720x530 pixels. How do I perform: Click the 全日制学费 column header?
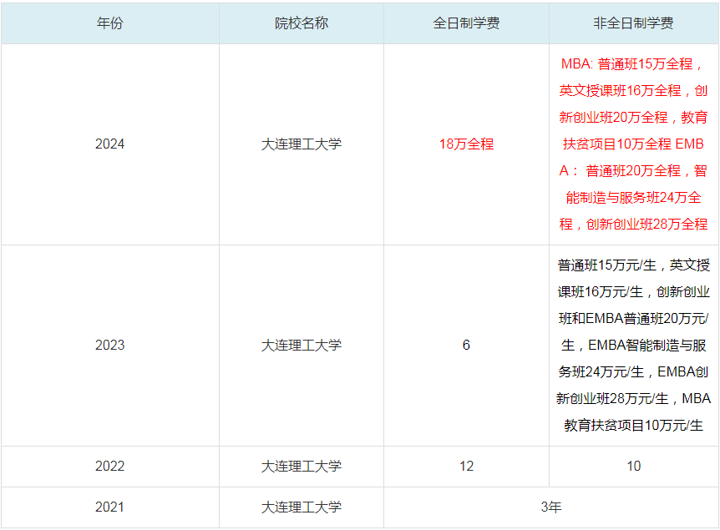coord(467,25)
